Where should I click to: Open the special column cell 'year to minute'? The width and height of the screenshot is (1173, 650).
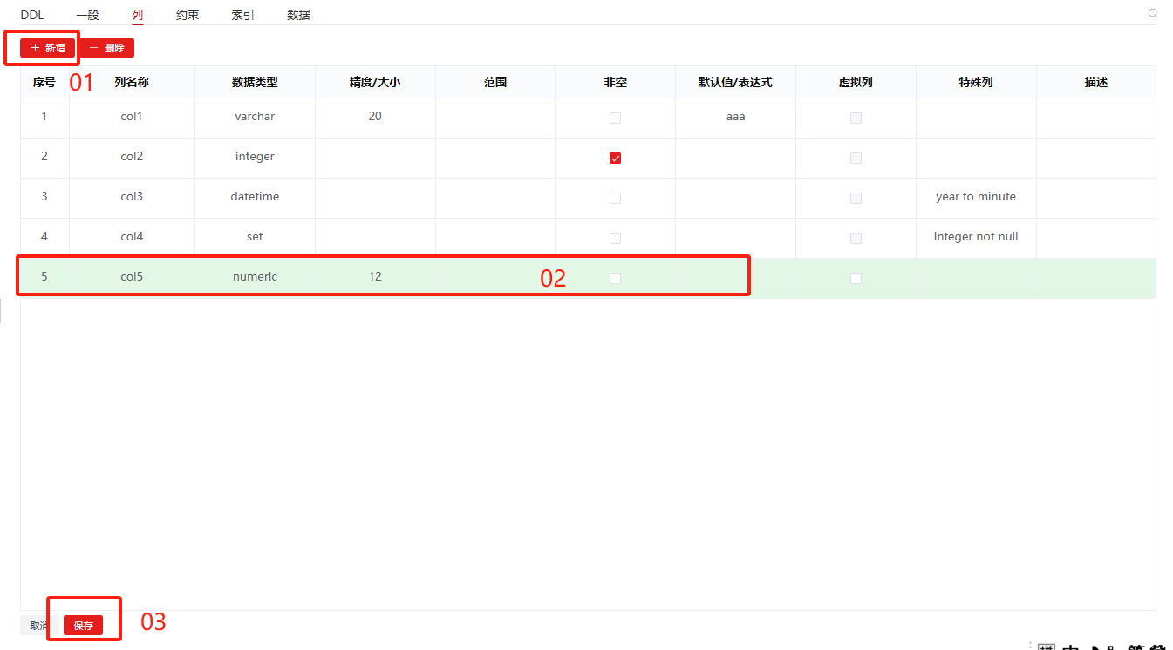click(975, 197)
